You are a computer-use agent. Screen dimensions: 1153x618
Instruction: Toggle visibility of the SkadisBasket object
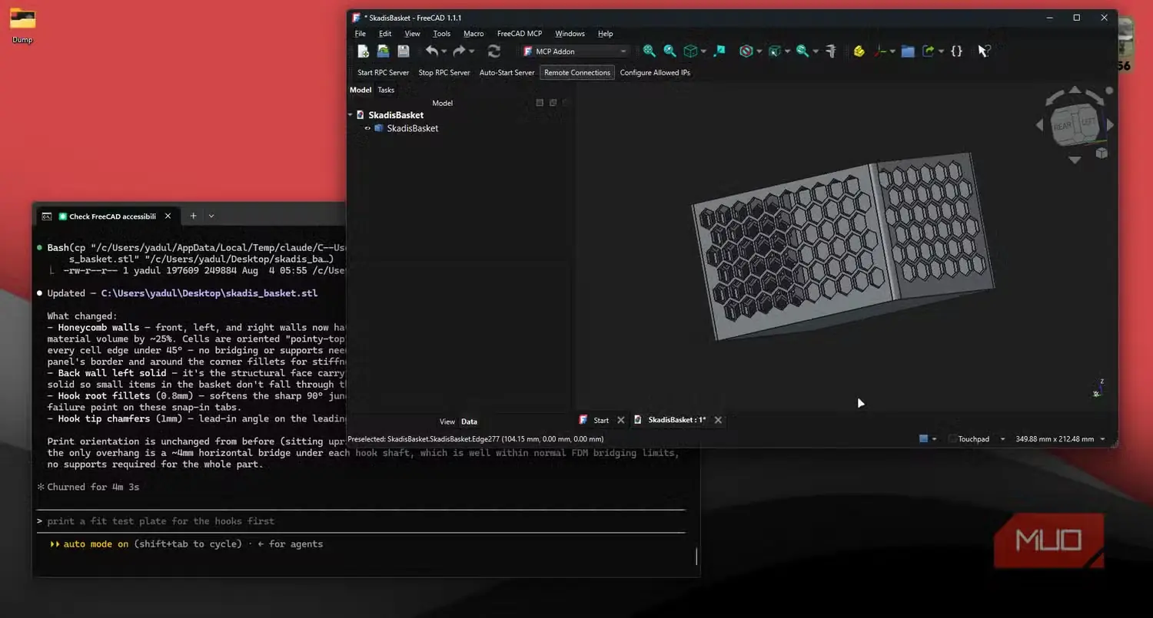pyautogui.click(x=367, y=128)
